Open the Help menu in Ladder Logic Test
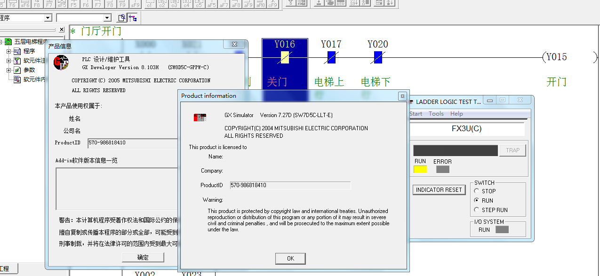Screen dimensions: 600x276 point(456,114)
